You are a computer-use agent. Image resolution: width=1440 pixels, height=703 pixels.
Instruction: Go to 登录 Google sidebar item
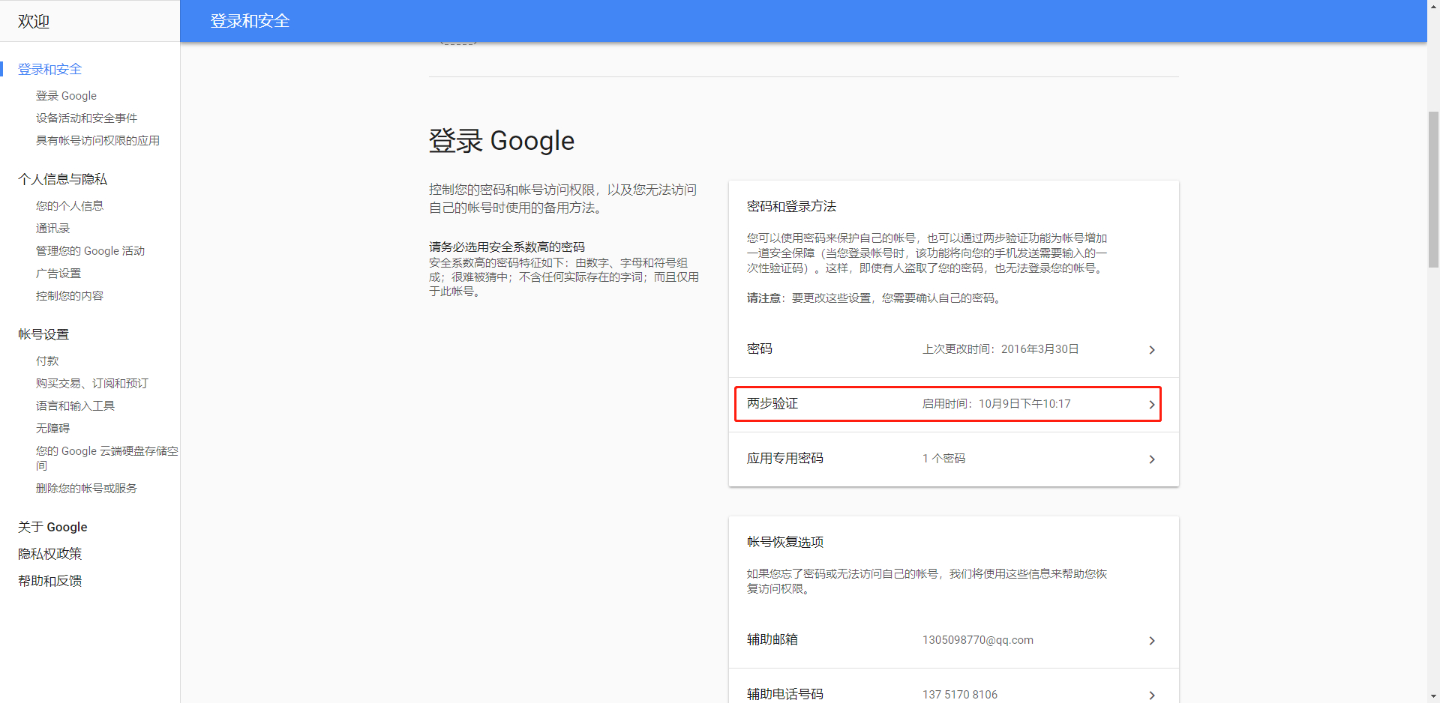(x=66, y=96)
